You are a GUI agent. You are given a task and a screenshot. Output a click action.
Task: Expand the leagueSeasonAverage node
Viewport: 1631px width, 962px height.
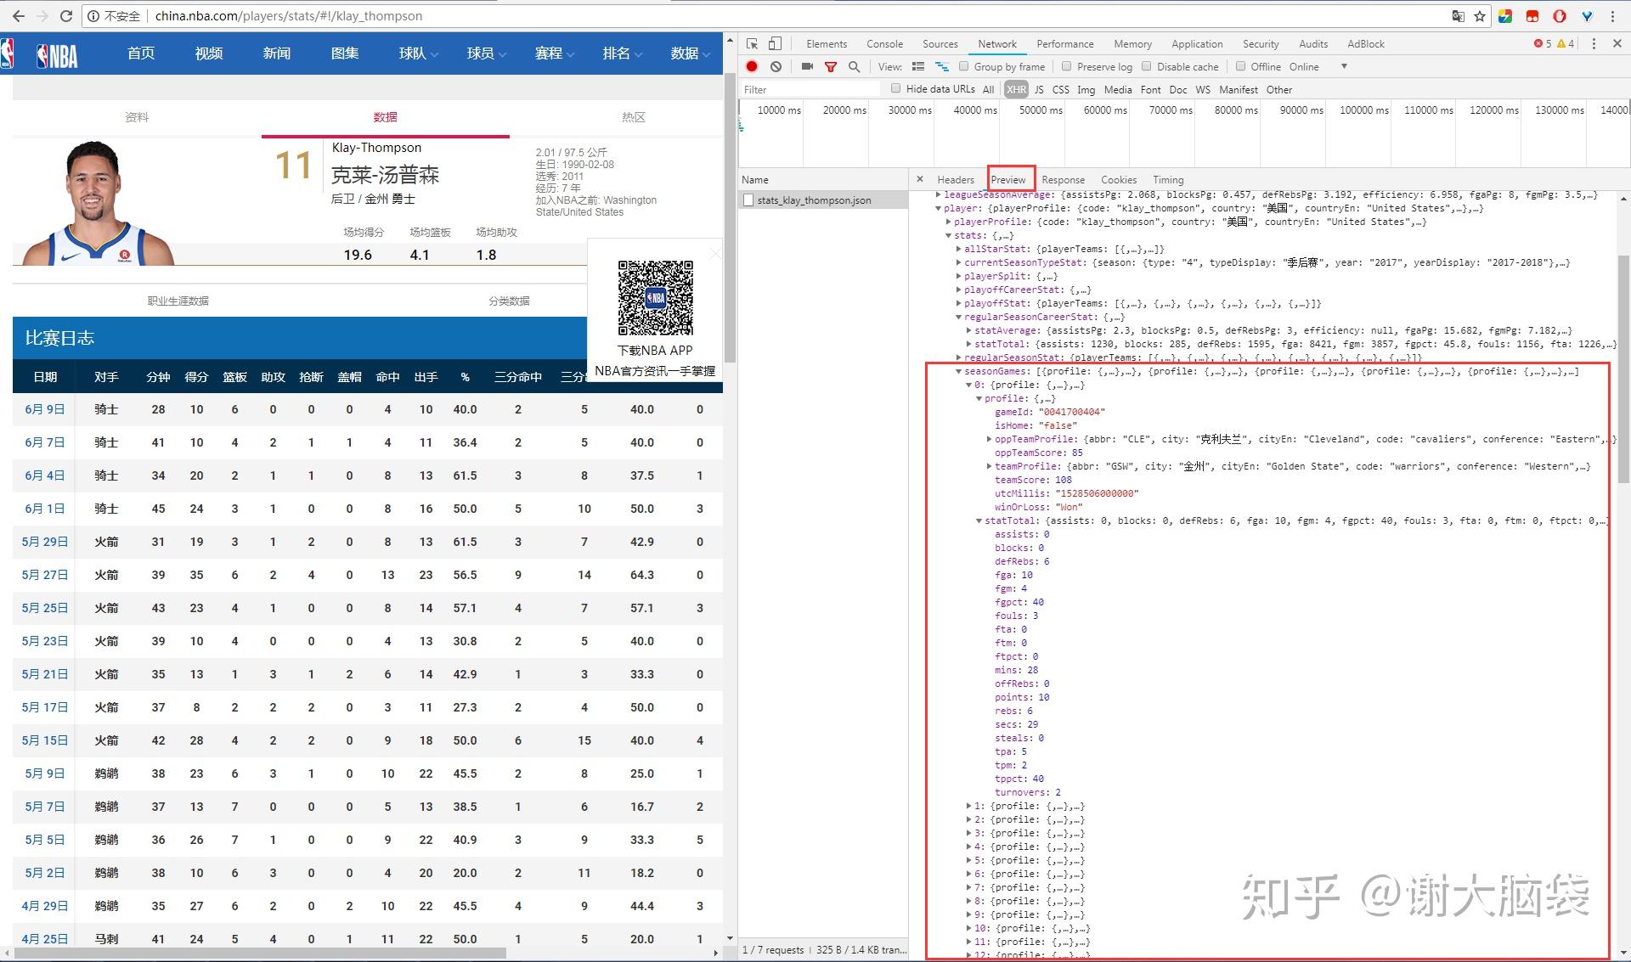click(938, 194)
